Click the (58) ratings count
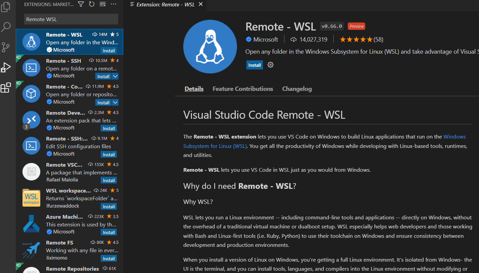This screenshot has height=273, width=479. (378, 40)
